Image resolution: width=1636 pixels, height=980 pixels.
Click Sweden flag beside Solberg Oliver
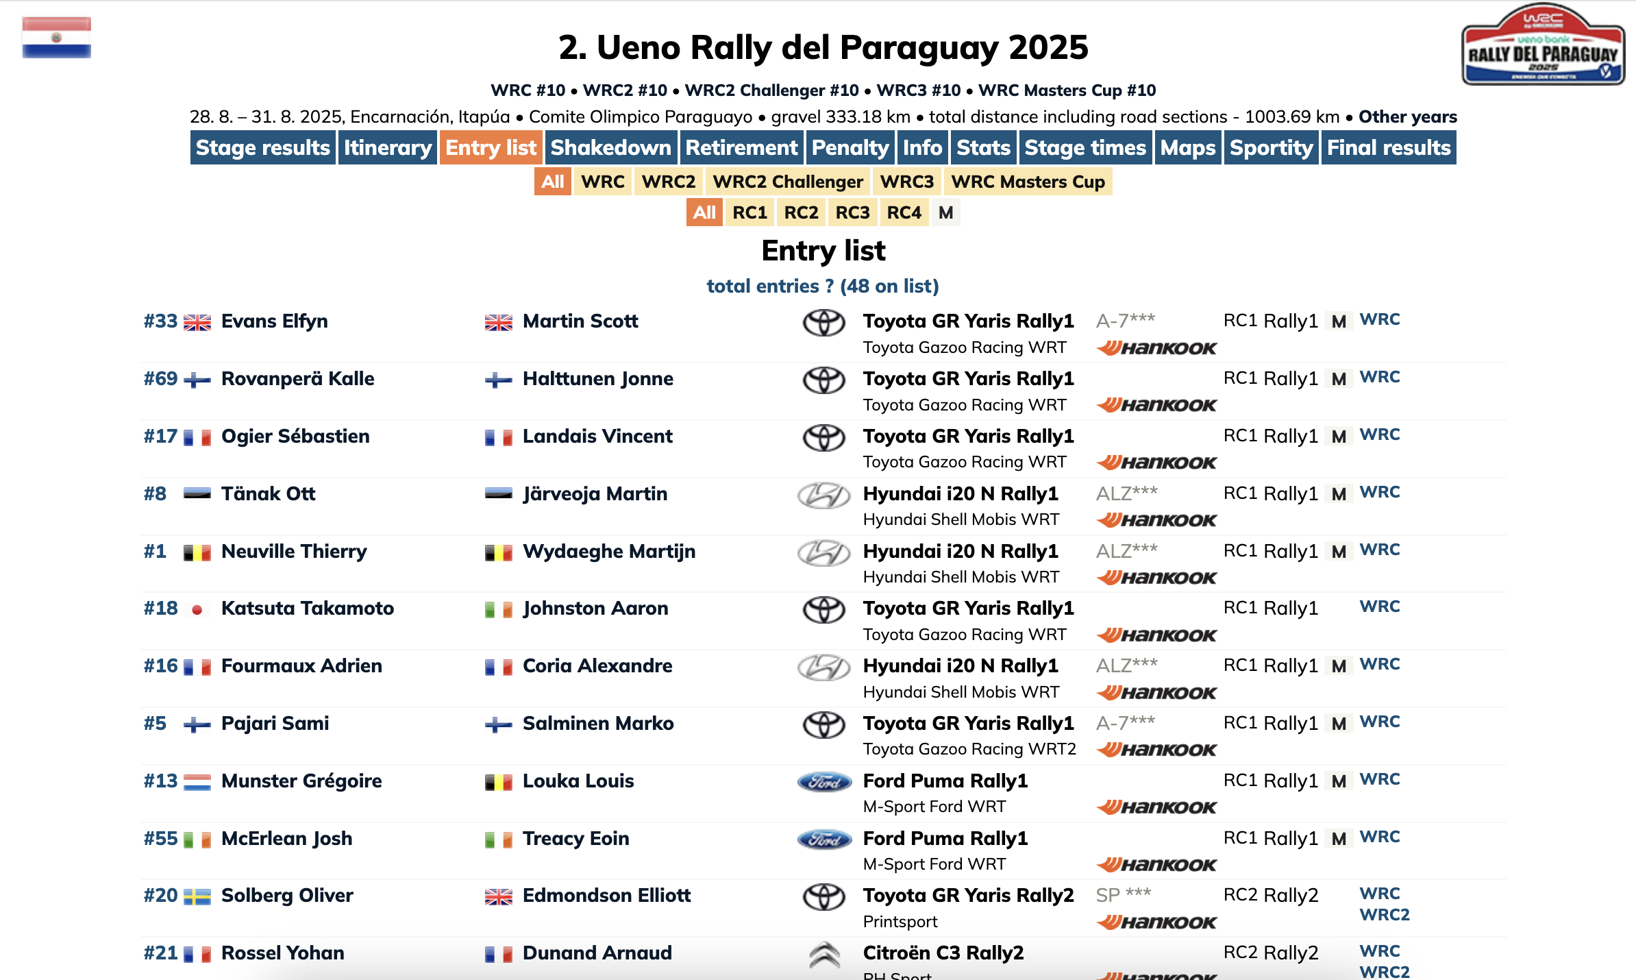coord(197,896)
